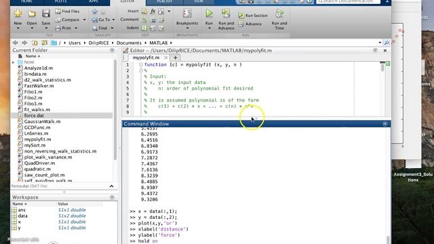Click DilipRICE in the address path
The height and width of the screenshot is (244, 434).
click(x=98, y=43)
